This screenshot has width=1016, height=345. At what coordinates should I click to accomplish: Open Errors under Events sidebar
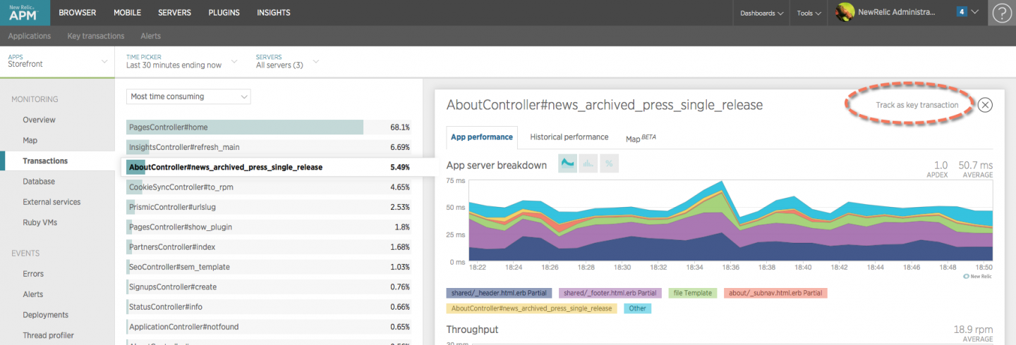pyautogui.click(x=33, y=274)
